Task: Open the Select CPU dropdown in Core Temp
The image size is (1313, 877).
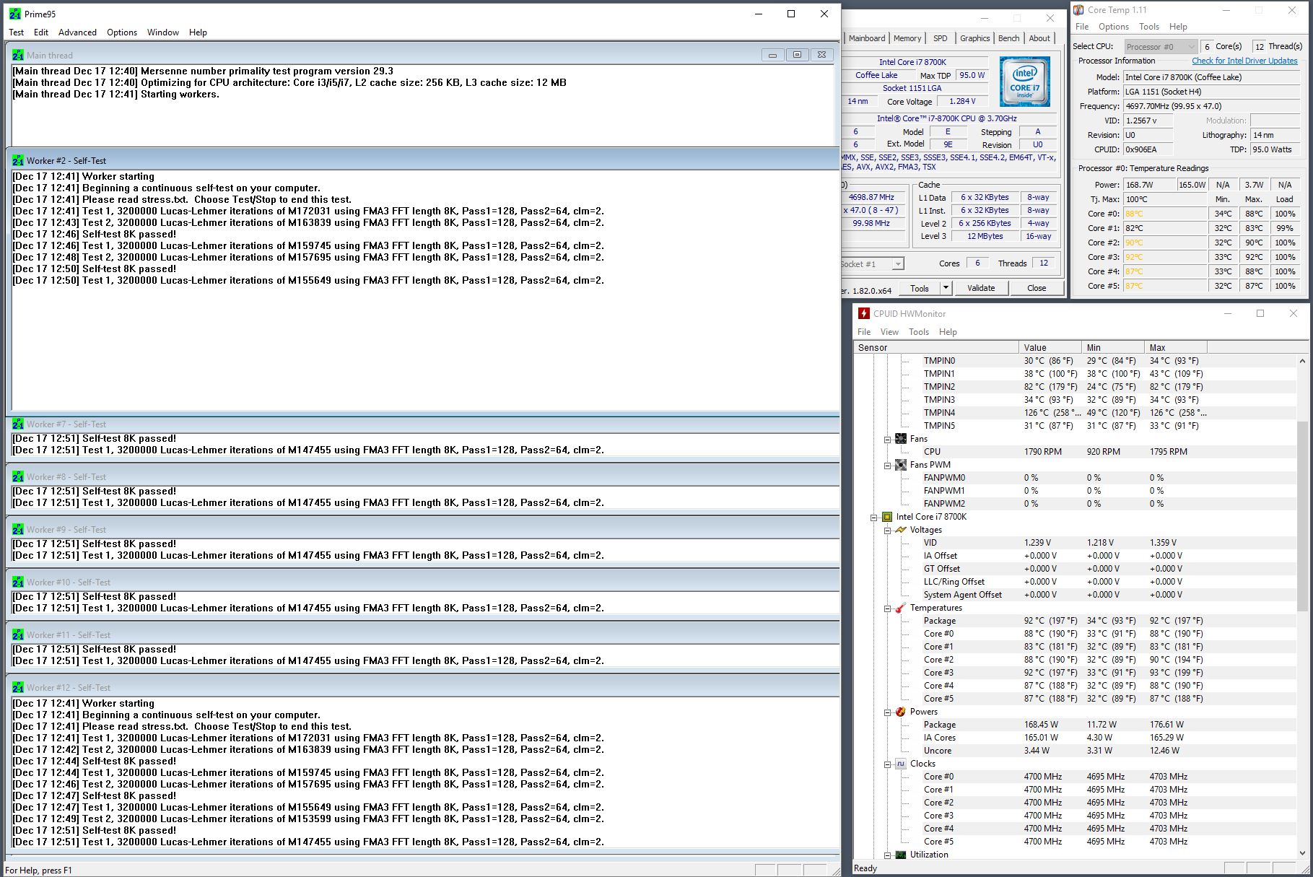Action: 1161,46
